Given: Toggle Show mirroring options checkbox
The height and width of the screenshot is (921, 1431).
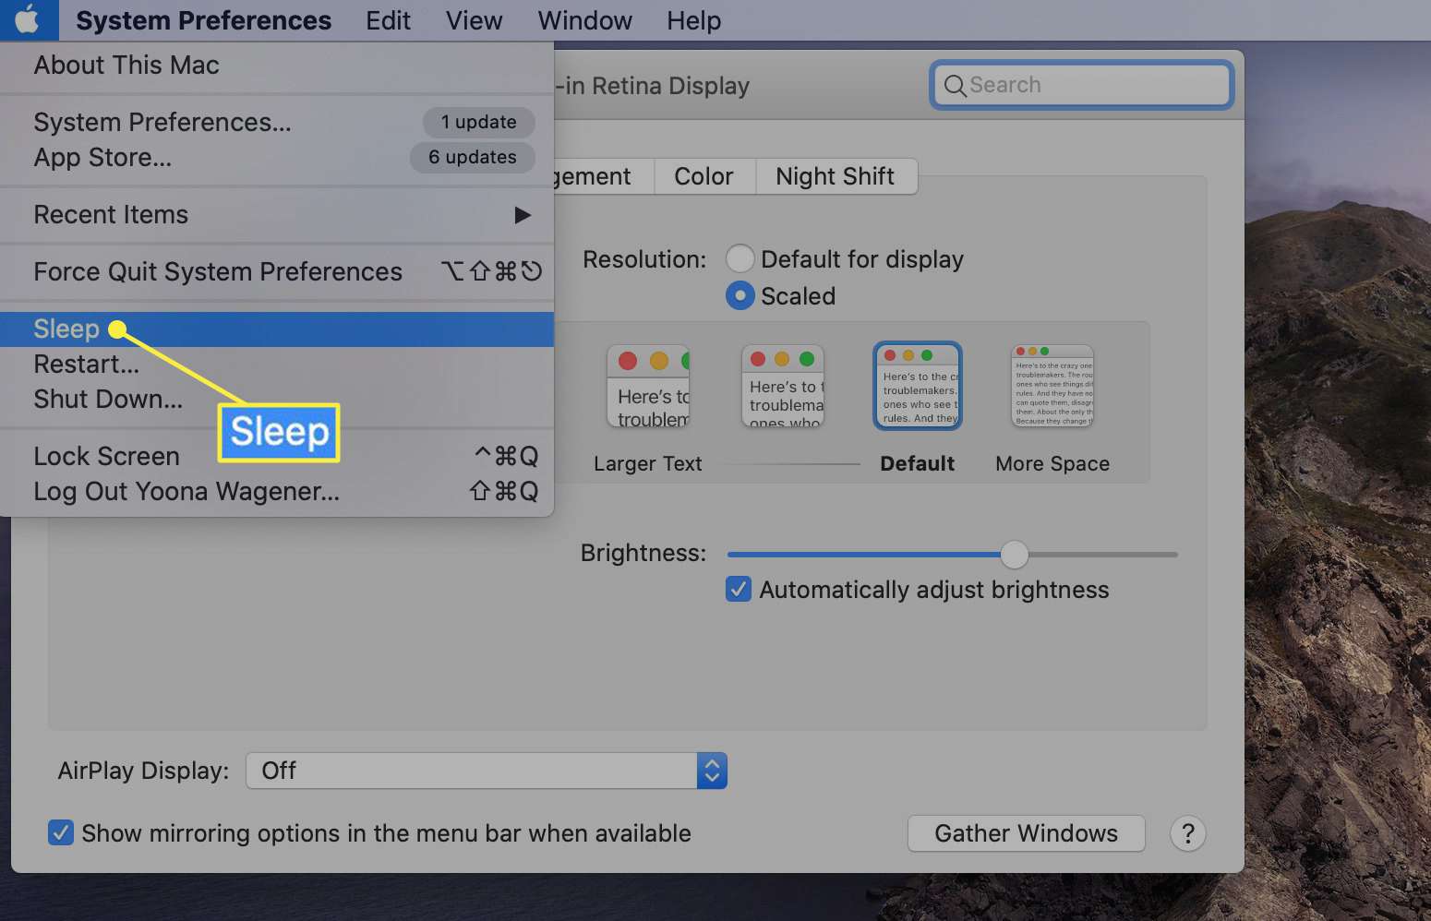Looking at the screenshot, I should 60,833.
